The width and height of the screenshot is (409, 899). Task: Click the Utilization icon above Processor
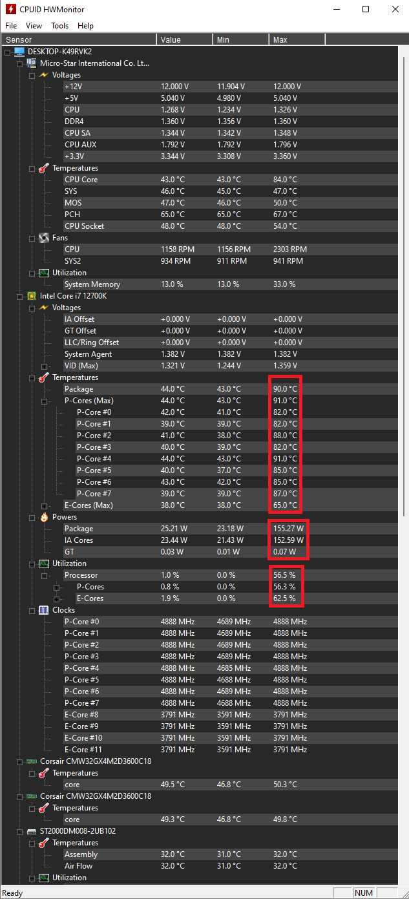pos(44,564)
